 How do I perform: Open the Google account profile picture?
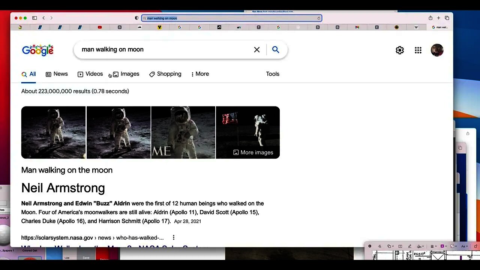(437, 50)
